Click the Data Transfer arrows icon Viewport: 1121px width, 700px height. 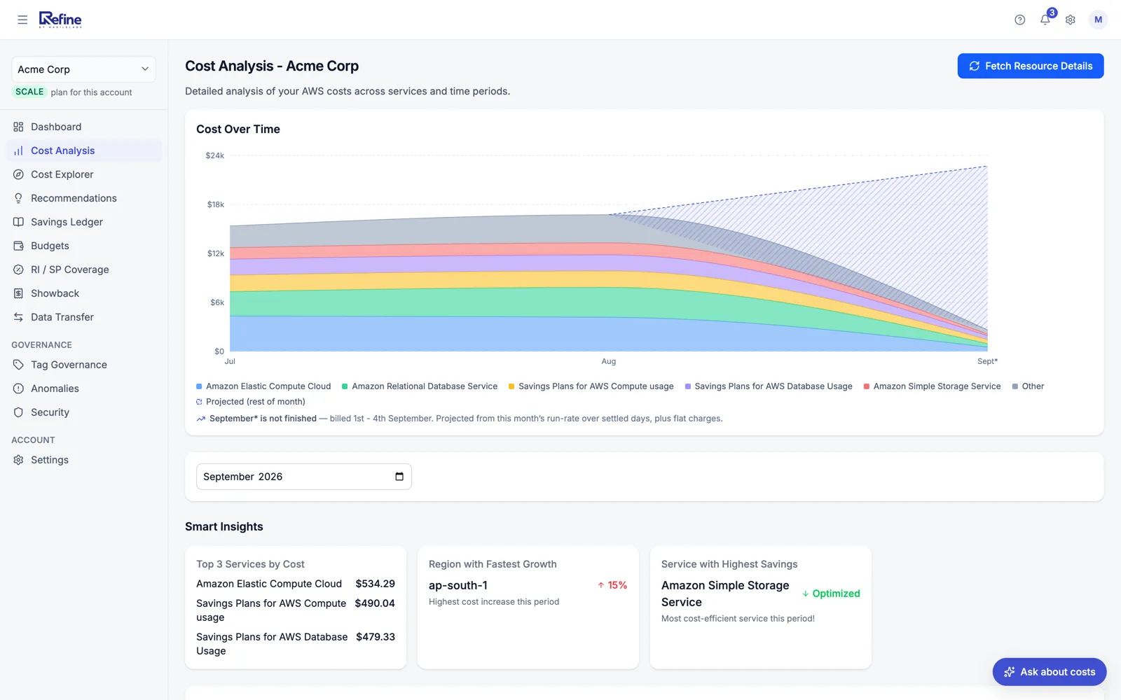tap(18, 317)
